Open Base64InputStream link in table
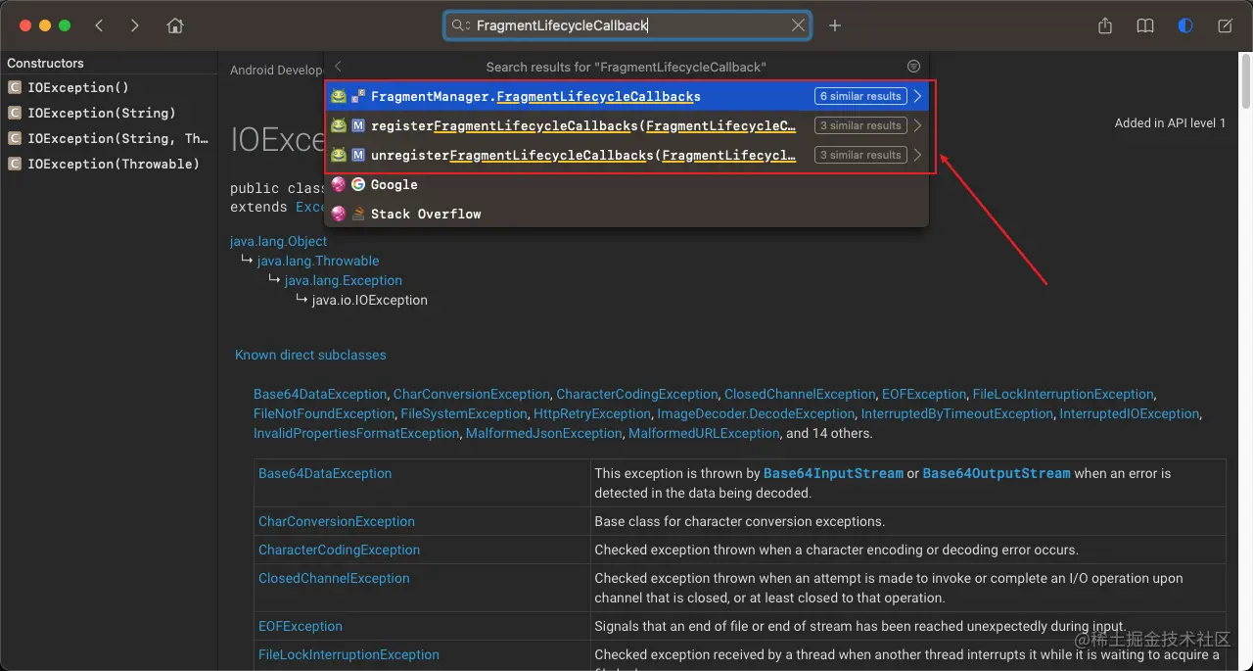Screen dimensions: 1253x671 [x=833, y=473]
